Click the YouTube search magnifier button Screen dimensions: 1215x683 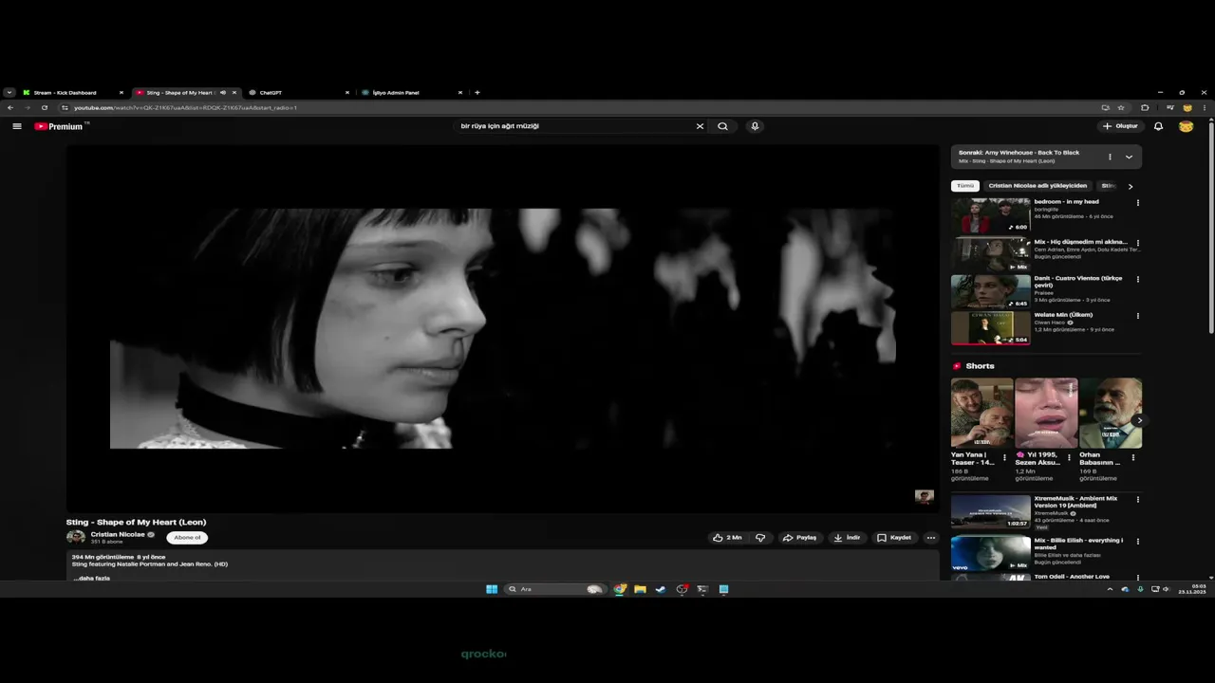(722, 126)
